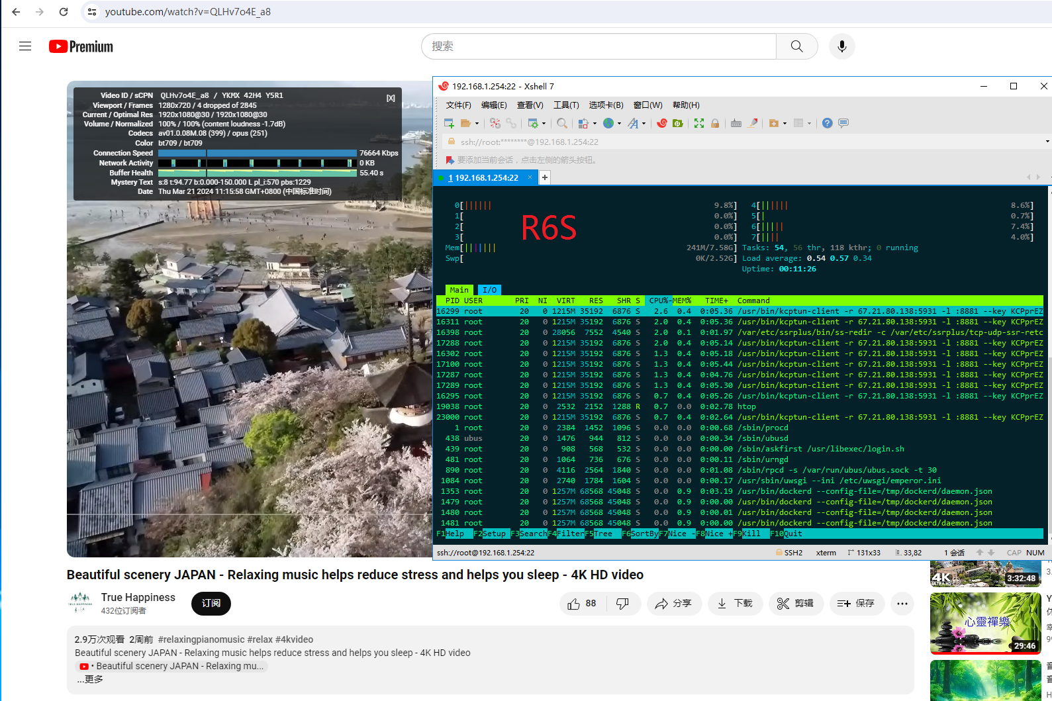Like the video showing 88 likes
The height and width of the screenshot is (701, 1052).
tap(583, 604)
